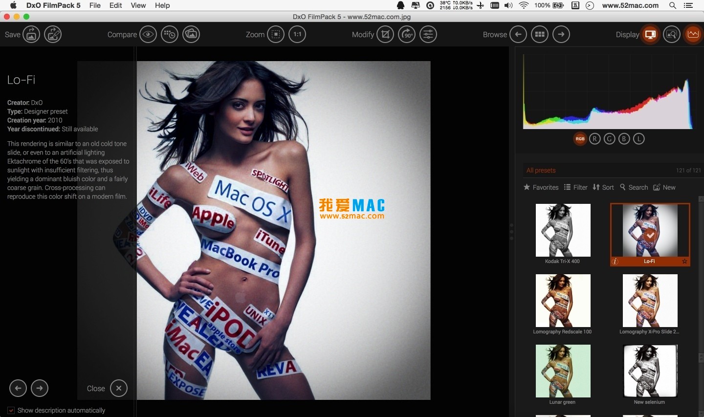Open the File menu
Screen dimensions: 704x417
[95, 5]
